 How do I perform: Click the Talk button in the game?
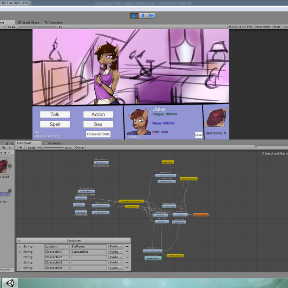(x=55, y=114)
